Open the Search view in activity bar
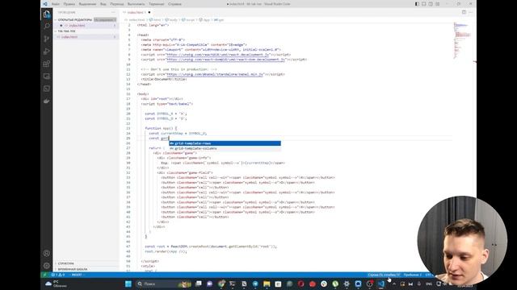Image resolution: width=517 pixels, height=290 pixels. click(x=47, y=27)
